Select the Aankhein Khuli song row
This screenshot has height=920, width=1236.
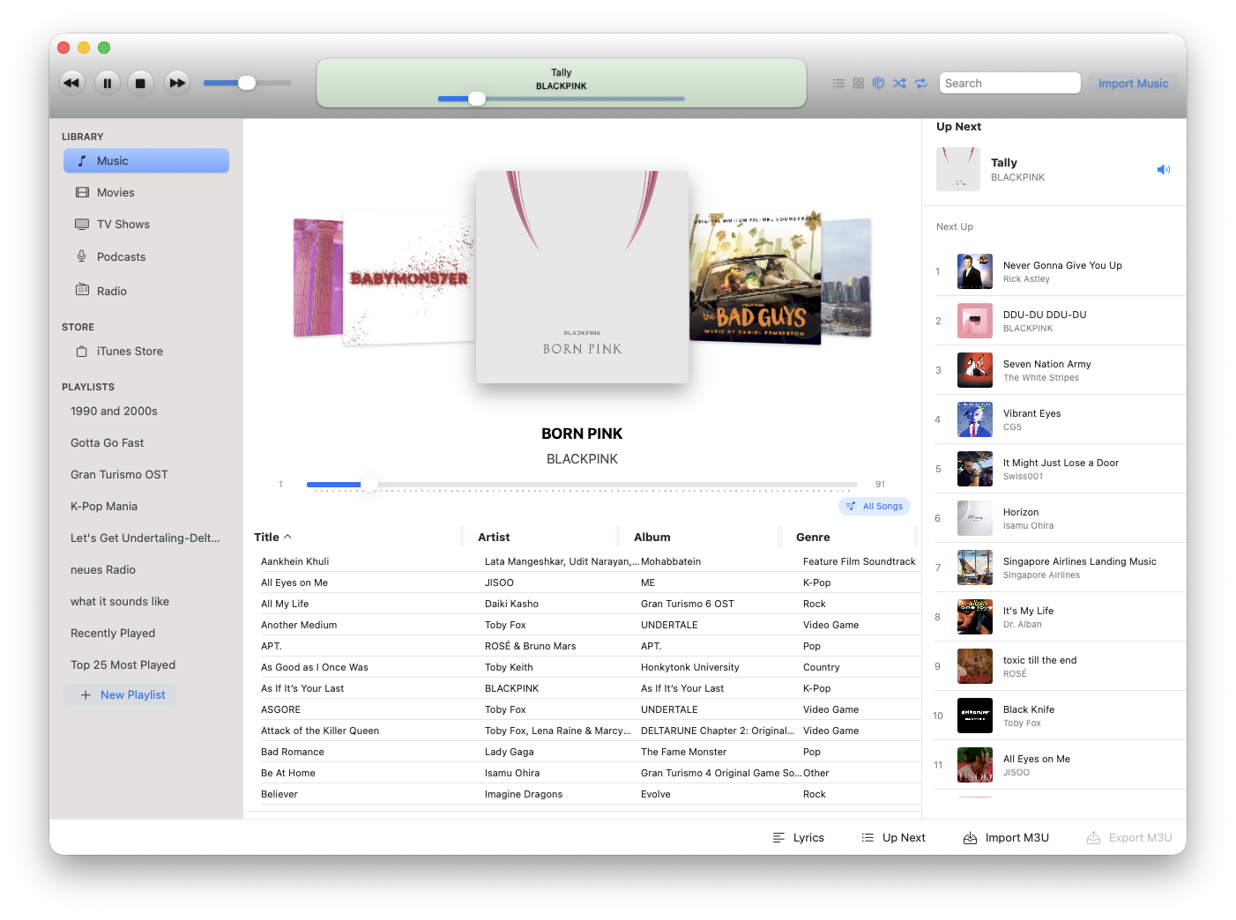coord(586,561)
